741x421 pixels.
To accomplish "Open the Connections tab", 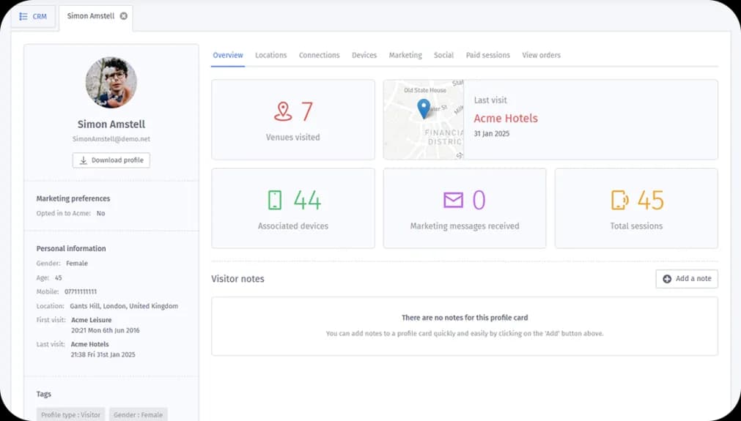I will point(319,55).
